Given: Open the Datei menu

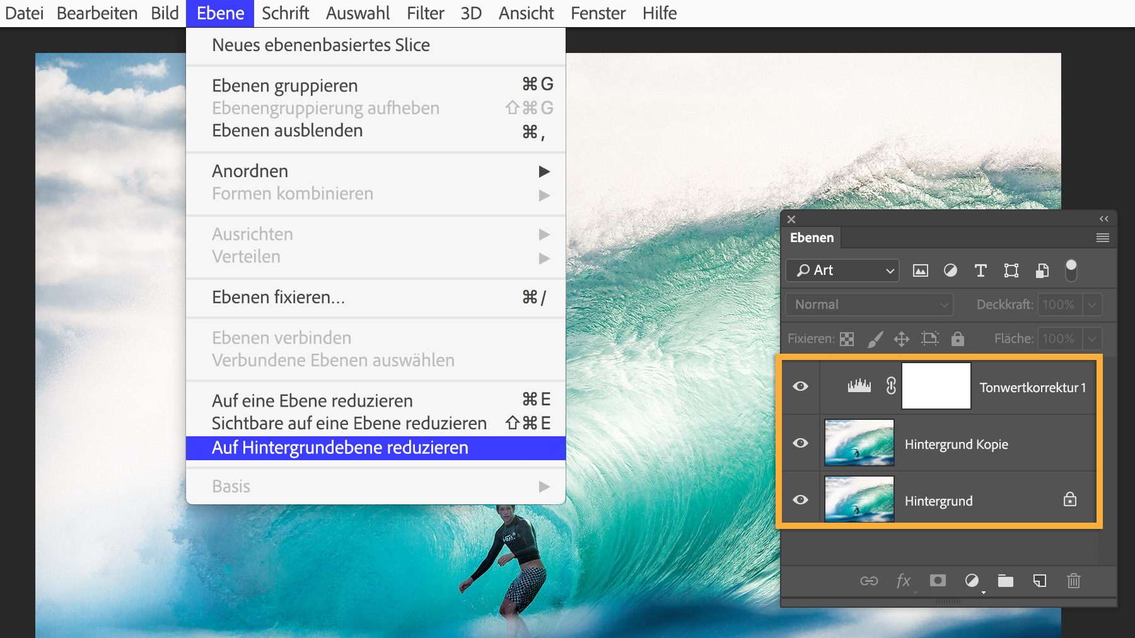Looking at the screenshot, I should 25,13.
